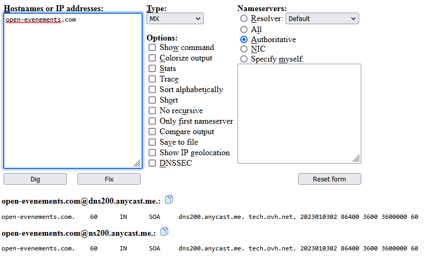Choose the All nameservers radio option
Viewport: 434px width, 272px height.
point(243,29)
